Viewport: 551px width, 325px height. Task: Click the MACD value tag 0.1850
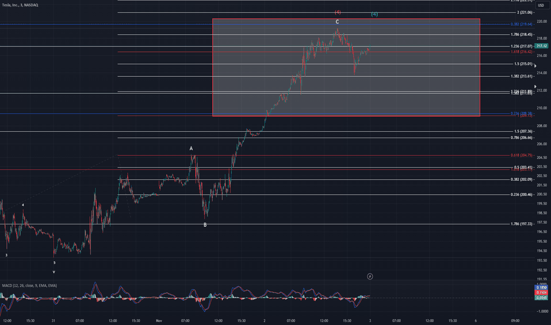(542, 287)
